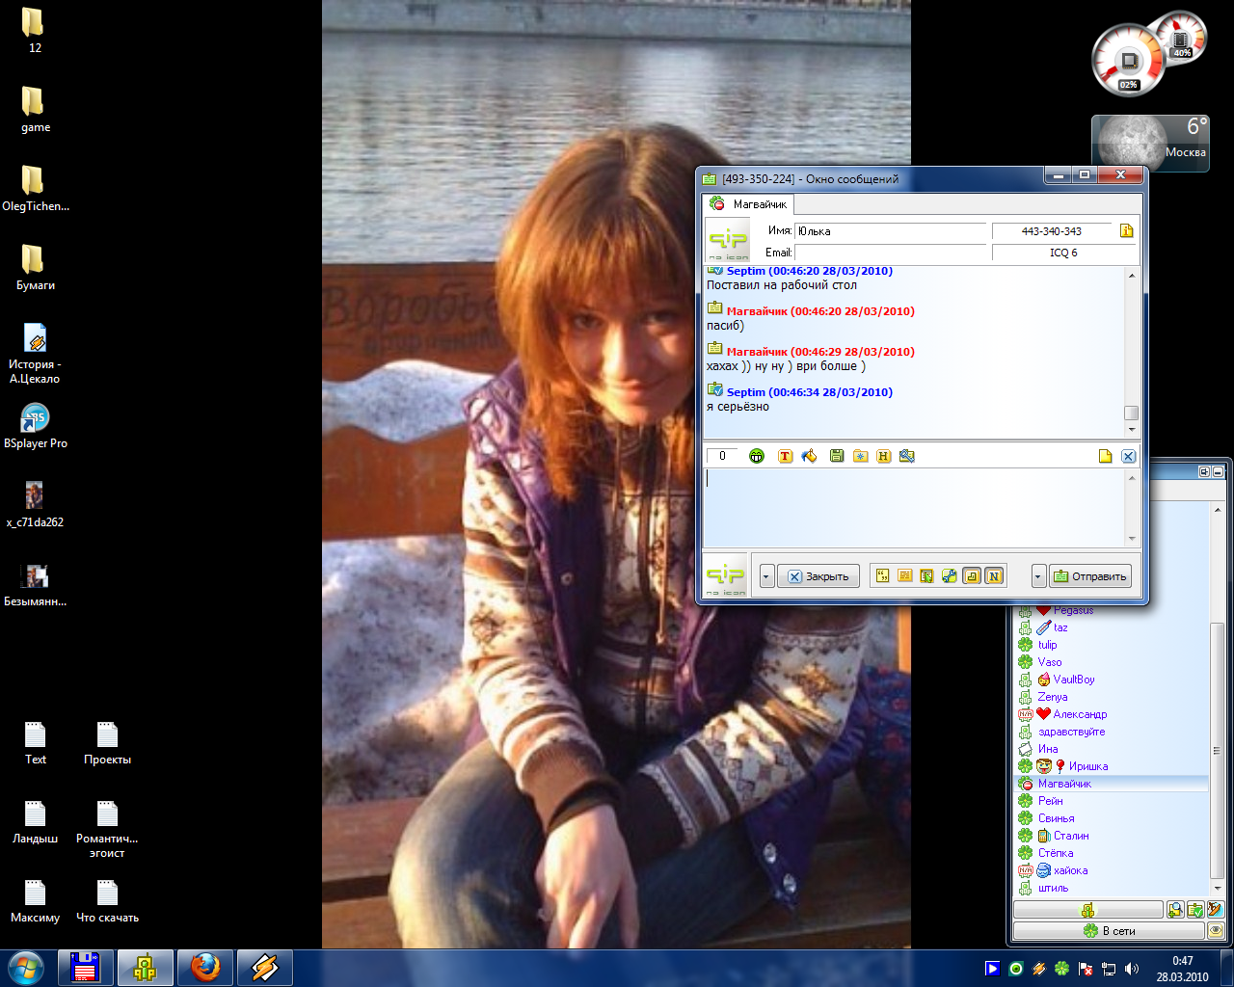
Task: Toggle the N button in chat toolbar
Action: [x=994, y=576]
